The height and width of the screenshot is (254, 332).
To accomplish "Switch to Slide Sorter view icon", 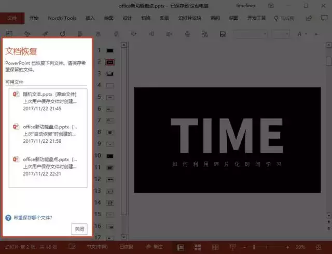I will [x=197, y=247].
